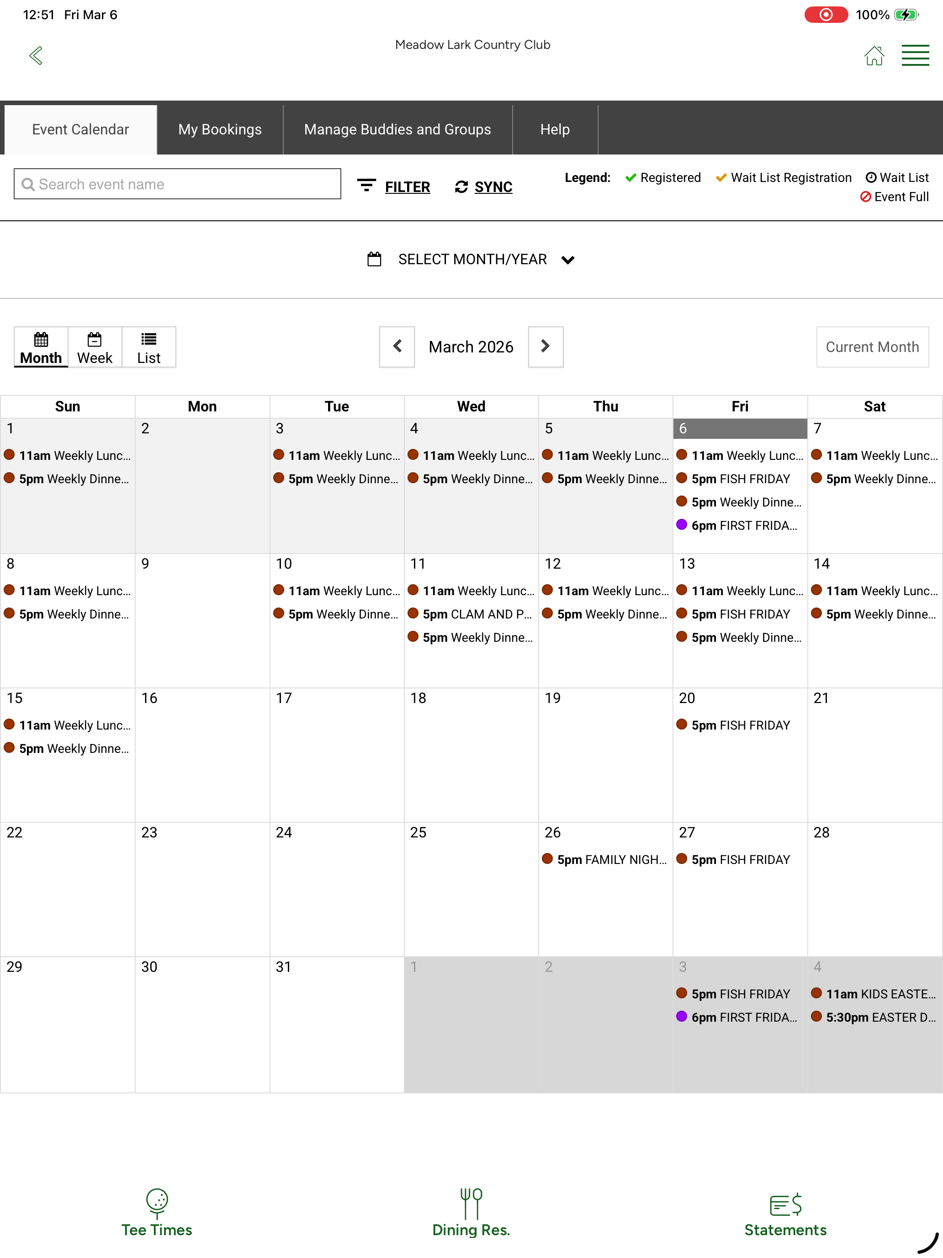Open Manage Buddies and Groups tab
Image resolution: width=943 pixels, height=1258 pixels.
[397, 129]
